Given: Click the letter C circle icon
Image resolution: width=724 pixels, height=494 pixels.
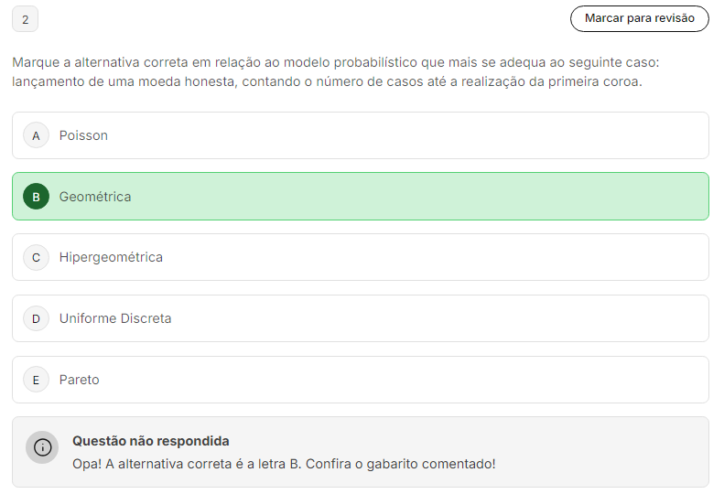Looking at the screenshot, I should tap(36, 257).
